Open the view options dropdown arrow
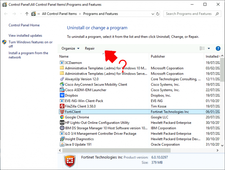 click(x=209, y=48)
